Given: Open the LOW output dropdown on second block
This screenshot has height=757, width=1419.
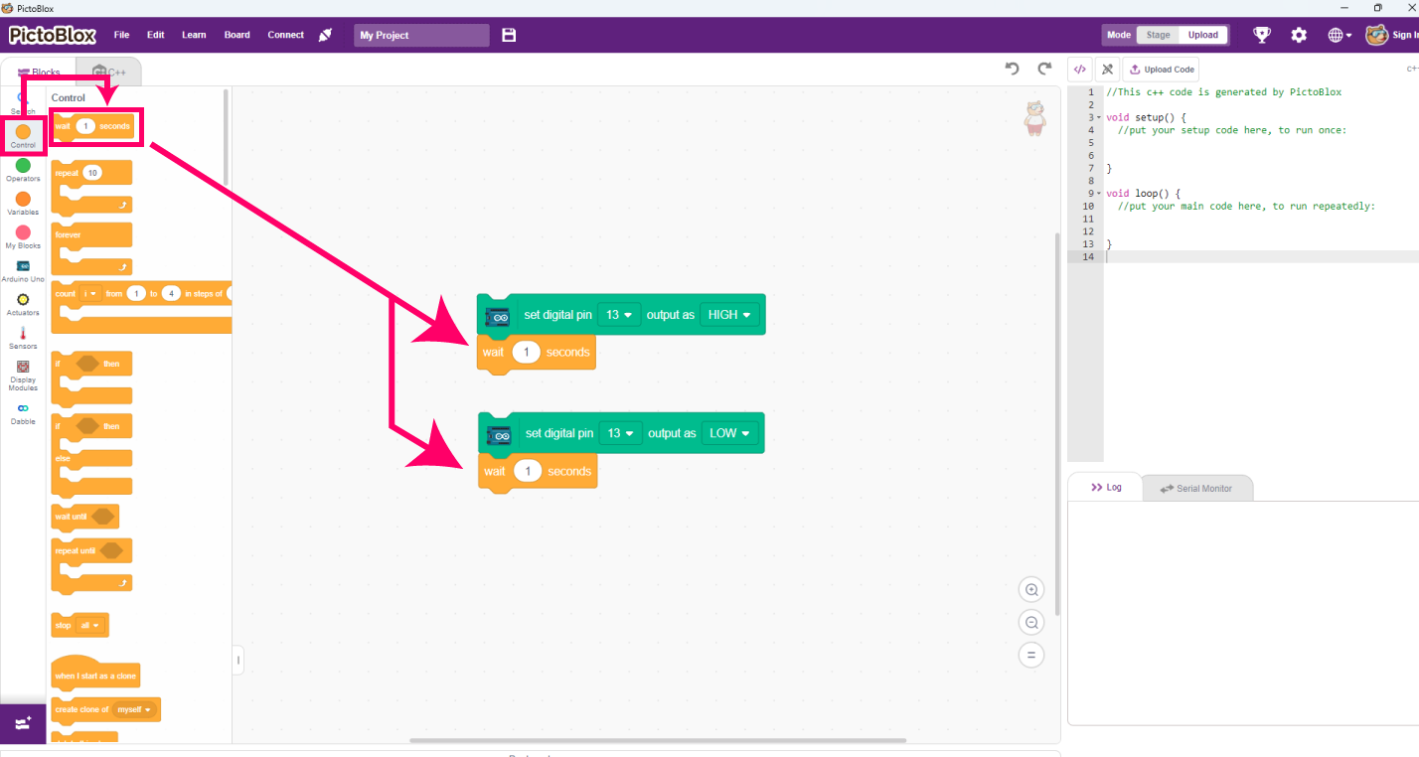Looking at the screenshot, I should [x=730, y=434].
